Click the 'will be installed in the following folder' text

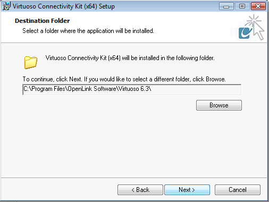click(x=168, y=58)
